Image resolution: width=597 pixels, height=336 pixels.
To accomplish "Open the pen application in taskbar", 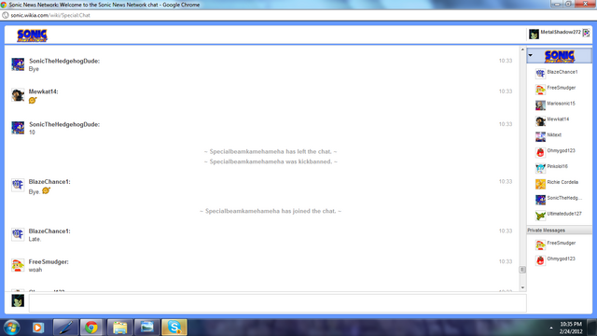I will 65,328.
